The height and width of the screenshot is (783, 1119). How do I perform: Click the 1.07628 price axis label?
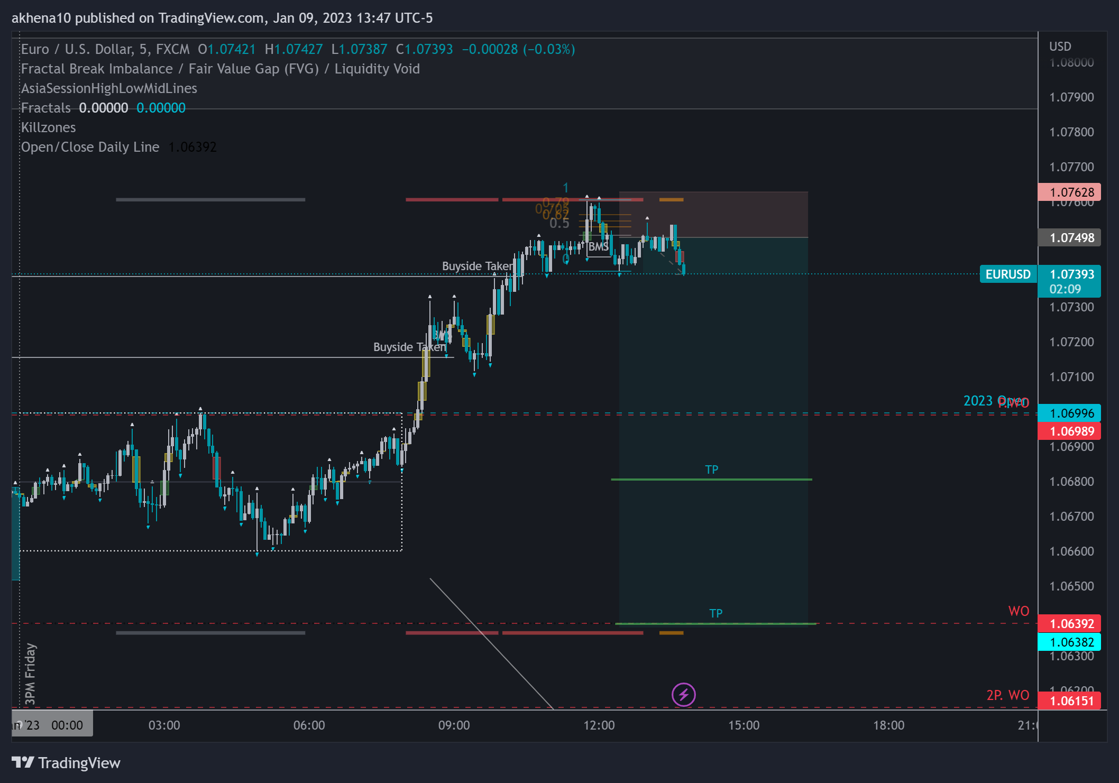[1069, 192]
